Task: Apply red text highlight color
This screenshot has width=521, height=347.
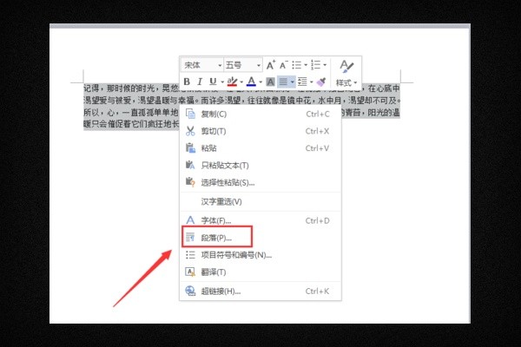Action: pos(232,82)
